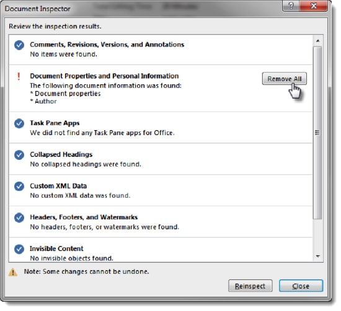Click the Document Inspector title bar text
The height and width of the screenshot is (311, 341).
tap(37, 9)
